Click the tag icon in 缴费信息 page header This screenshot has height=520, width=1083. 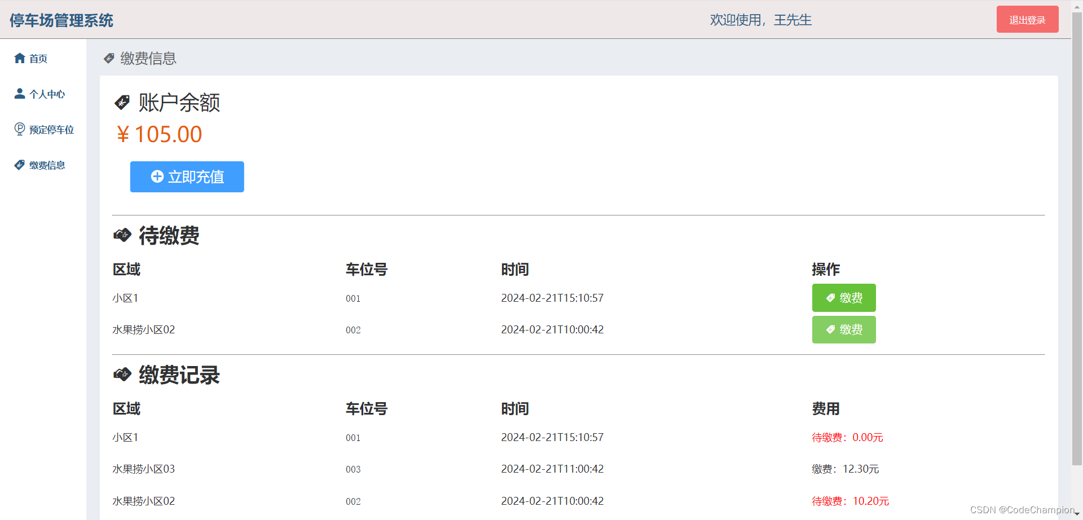(x=109, y=58)
